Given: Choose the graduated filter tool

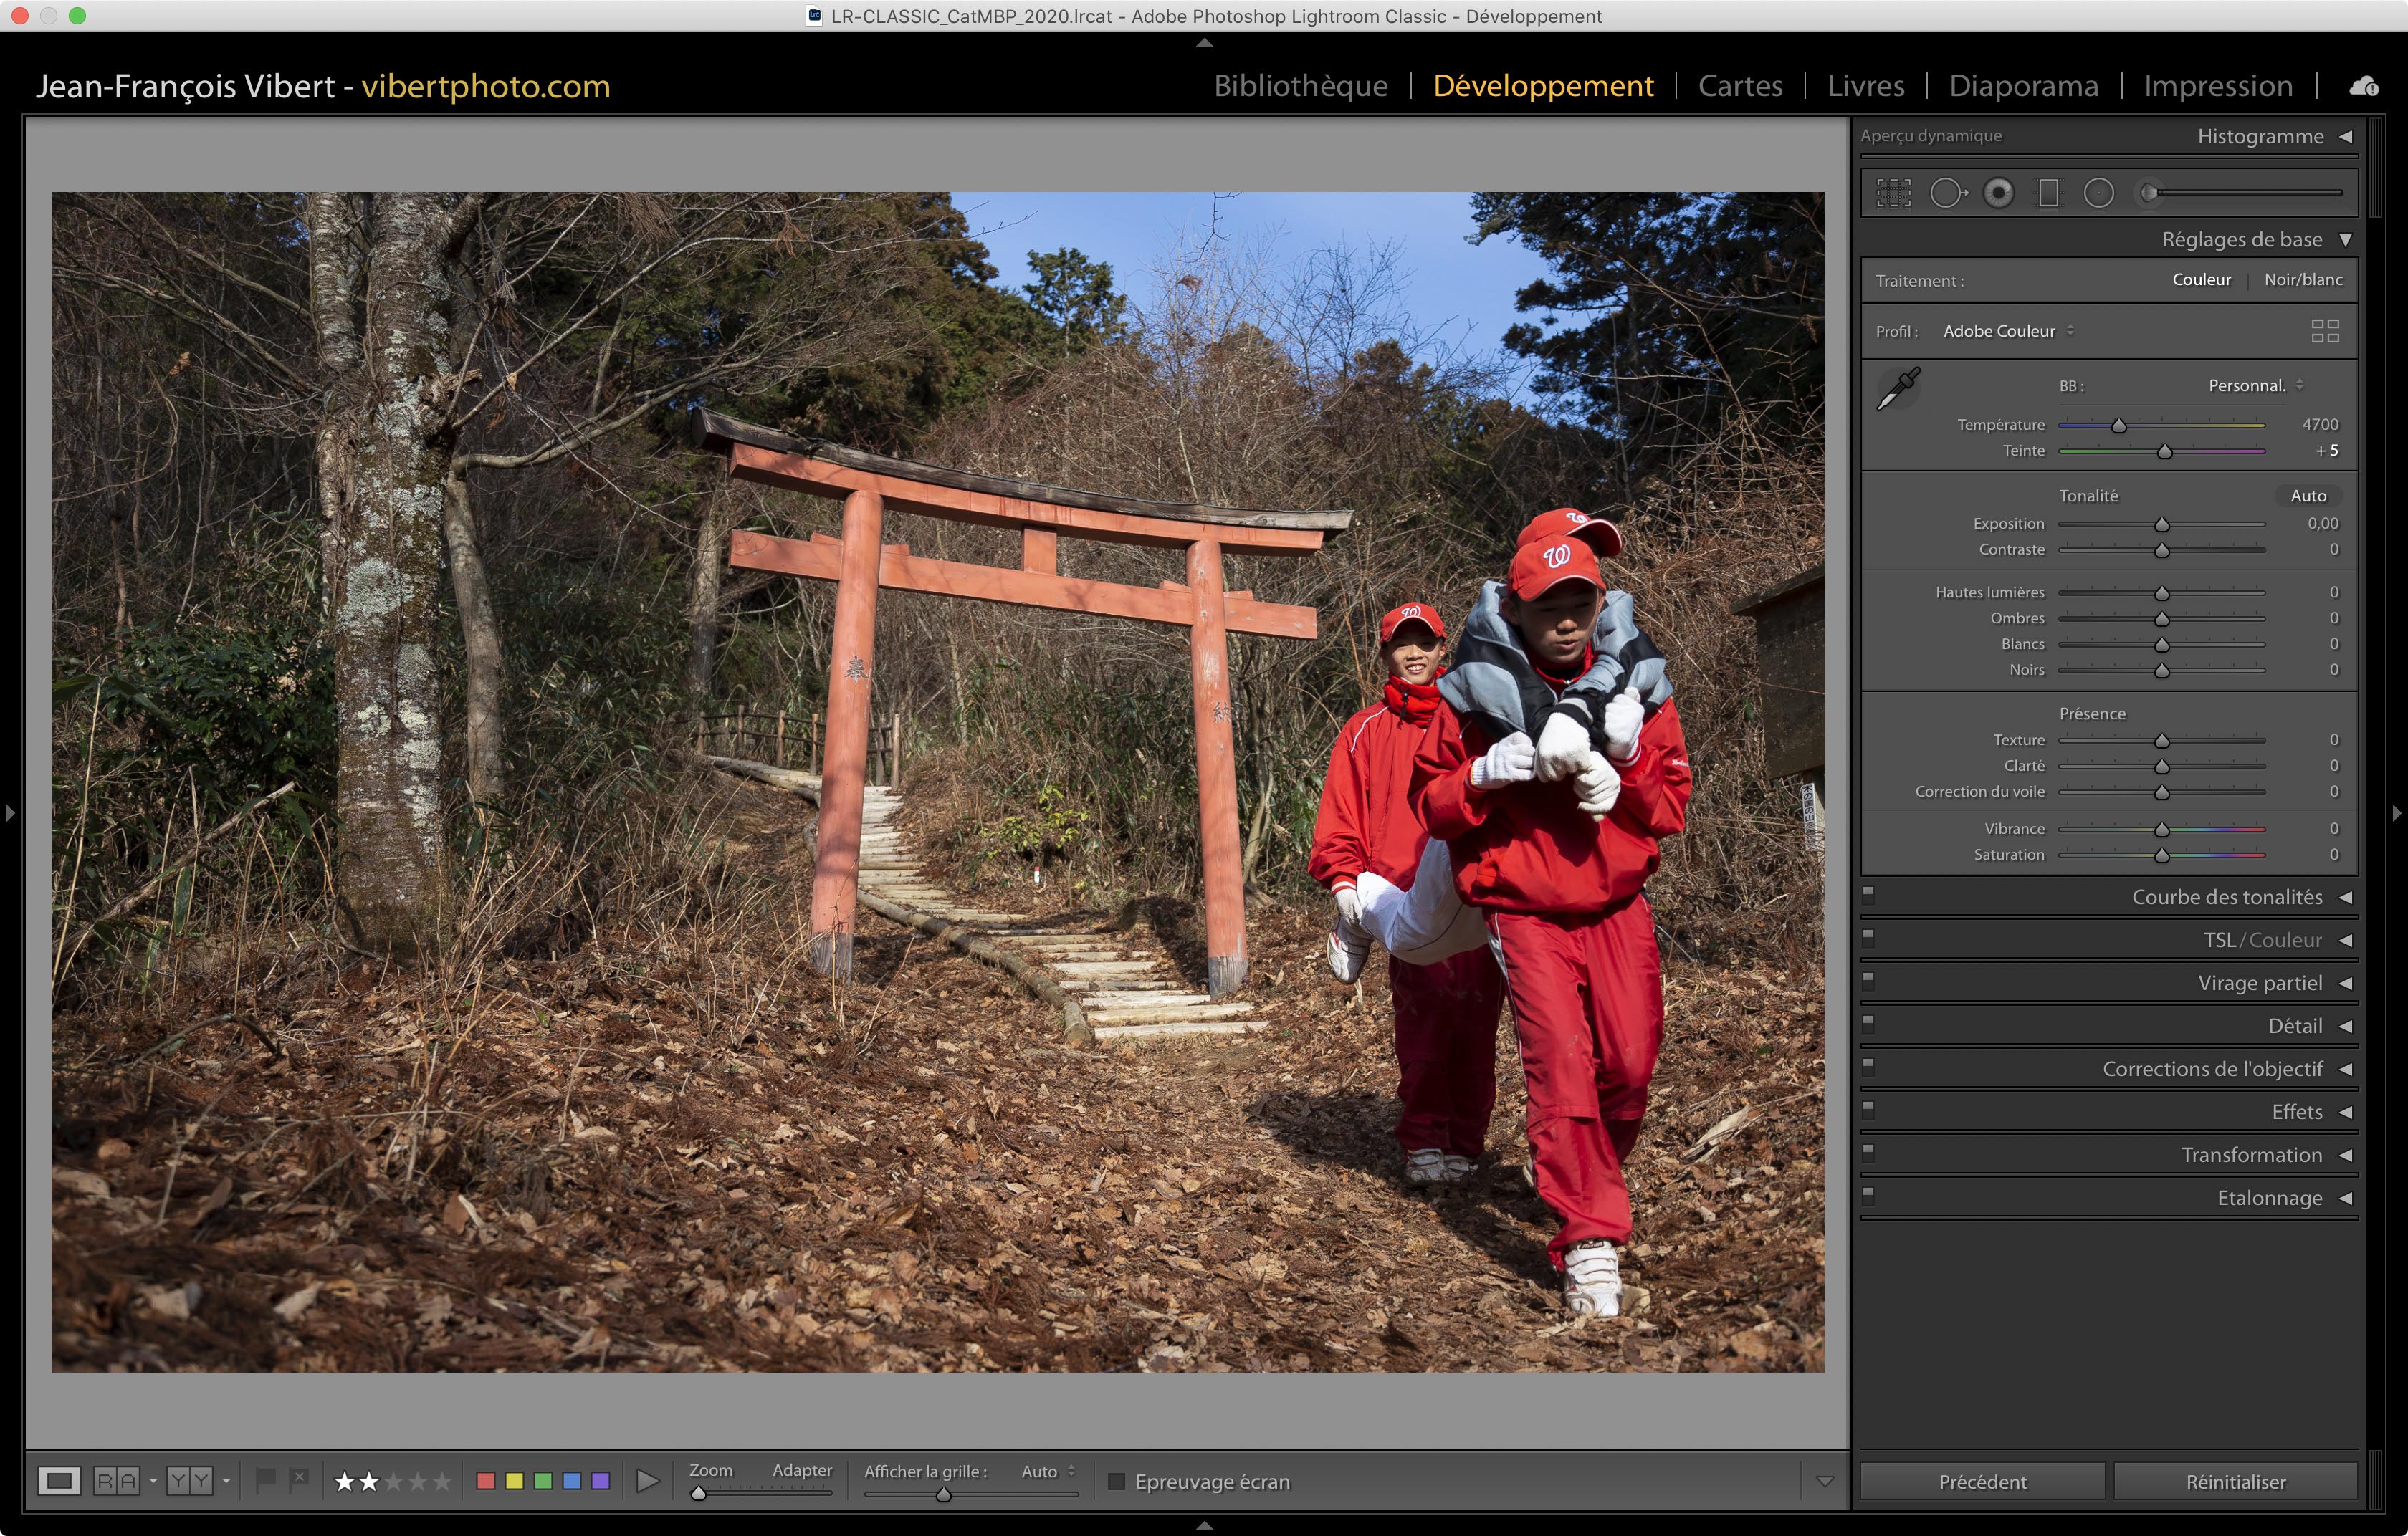Looking at the screenshot, I should [x=2049, y=193].
